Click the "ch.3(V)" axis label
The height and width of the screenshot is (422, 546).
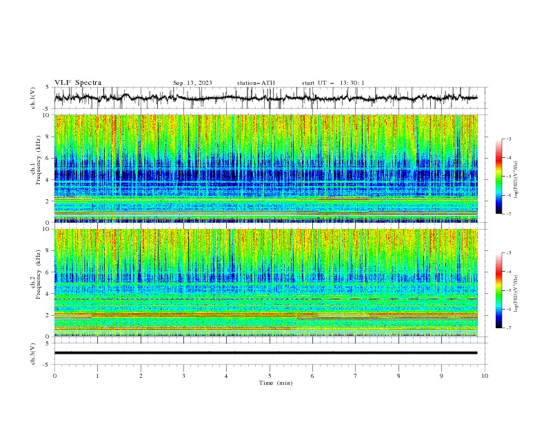click(33, 354)
